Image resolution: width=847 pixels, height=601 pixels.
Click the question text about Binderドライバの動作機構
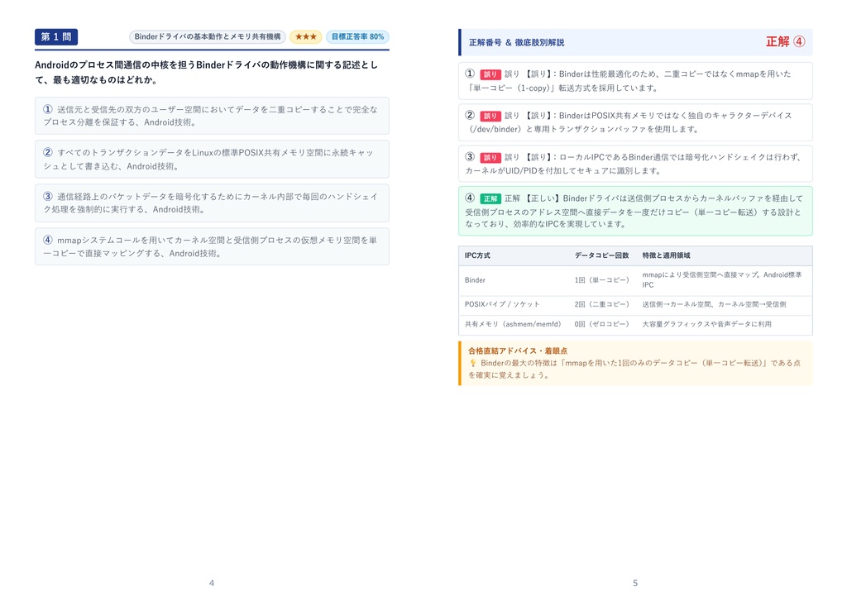[206, 73]
